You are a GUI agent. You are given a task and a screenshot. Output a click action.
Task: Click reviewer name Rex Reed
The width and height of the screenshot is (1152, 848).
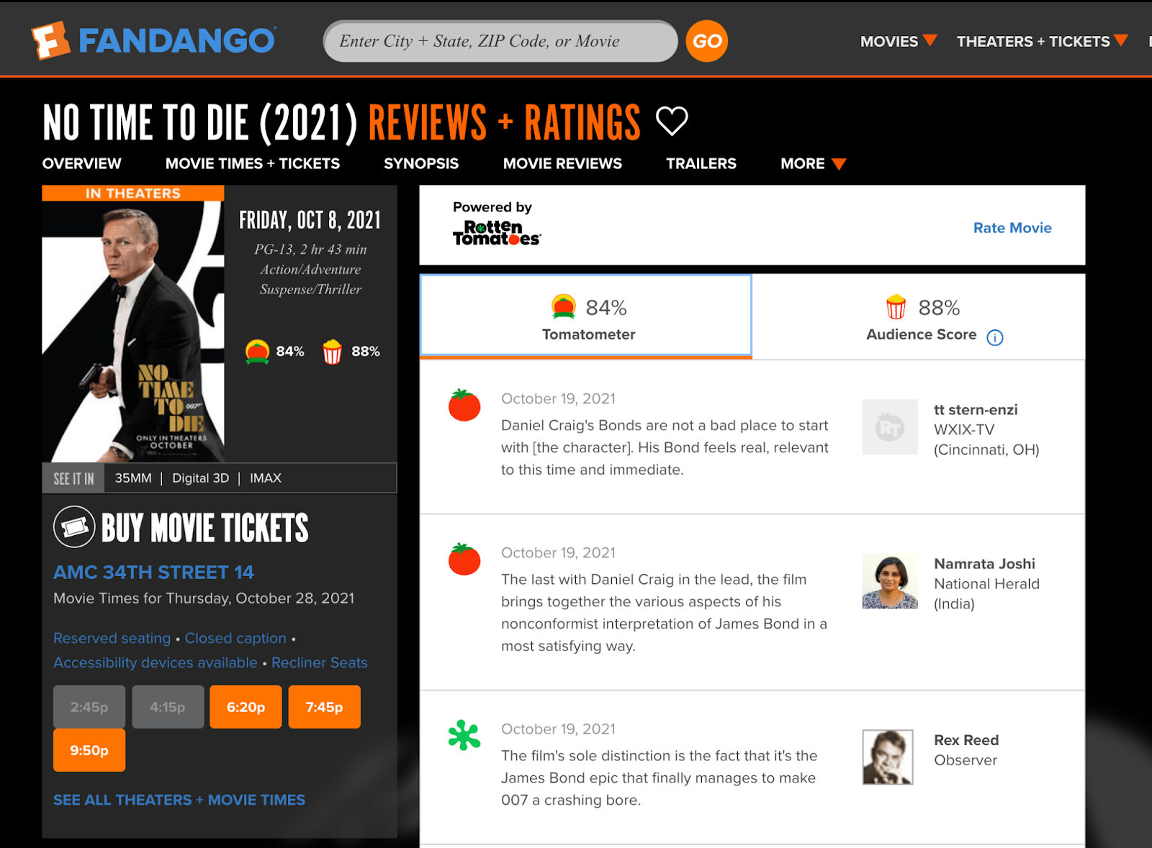pyautogui.click(x=966, y=740)
